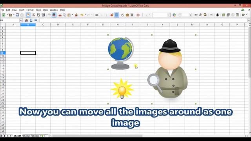The image size is (251, 141).
Task: Bring the selected group to front
Action: point(224,15)
